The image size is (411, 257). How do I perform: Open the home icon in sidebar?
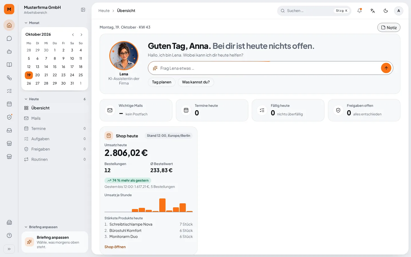coord(9,25)
